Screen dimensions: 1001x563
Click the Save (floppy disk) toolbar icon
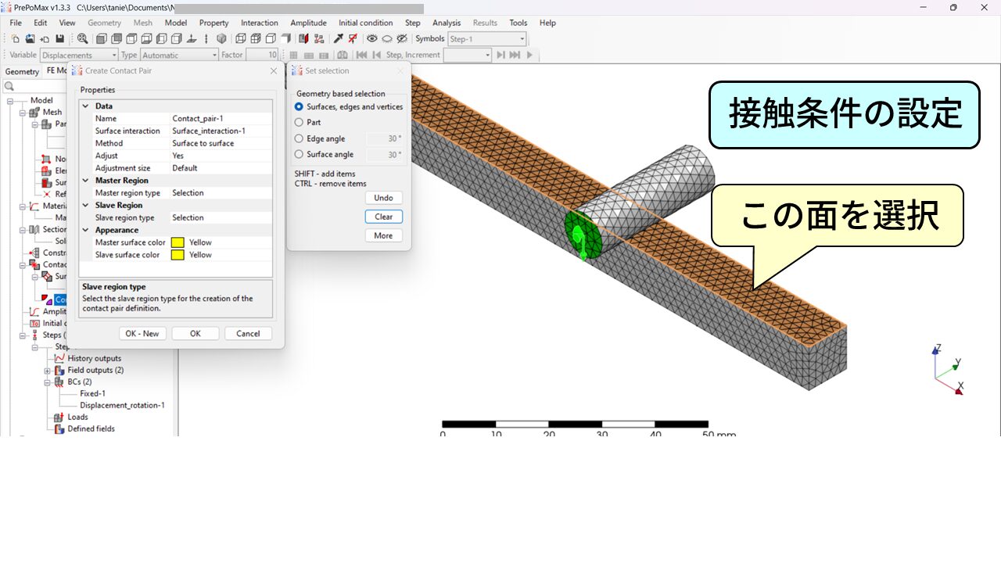pos(59,38)
